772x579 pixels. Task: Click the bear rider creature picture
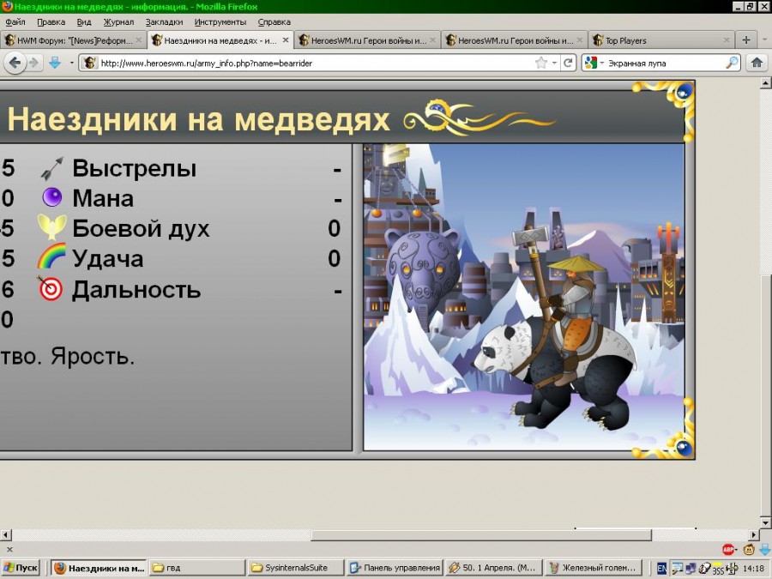(524, 297)
